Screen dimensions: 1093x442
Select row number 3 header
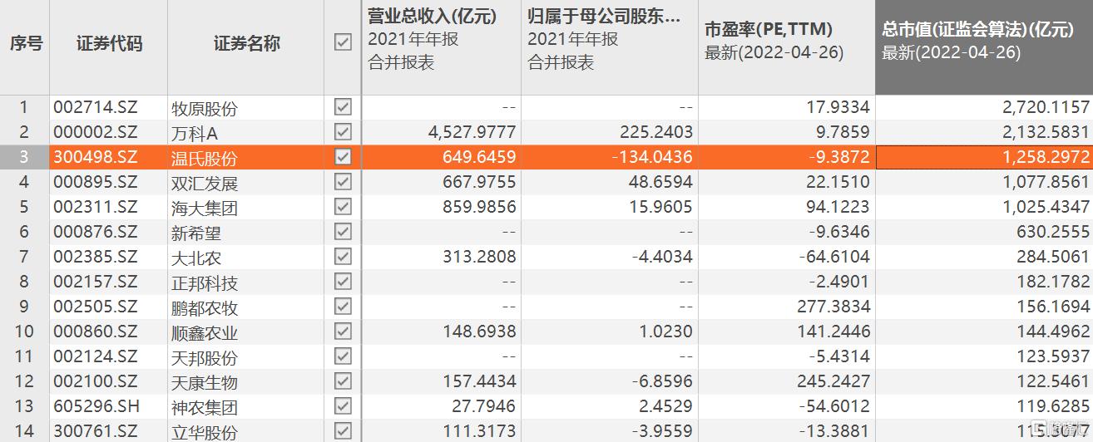point(25,157)
